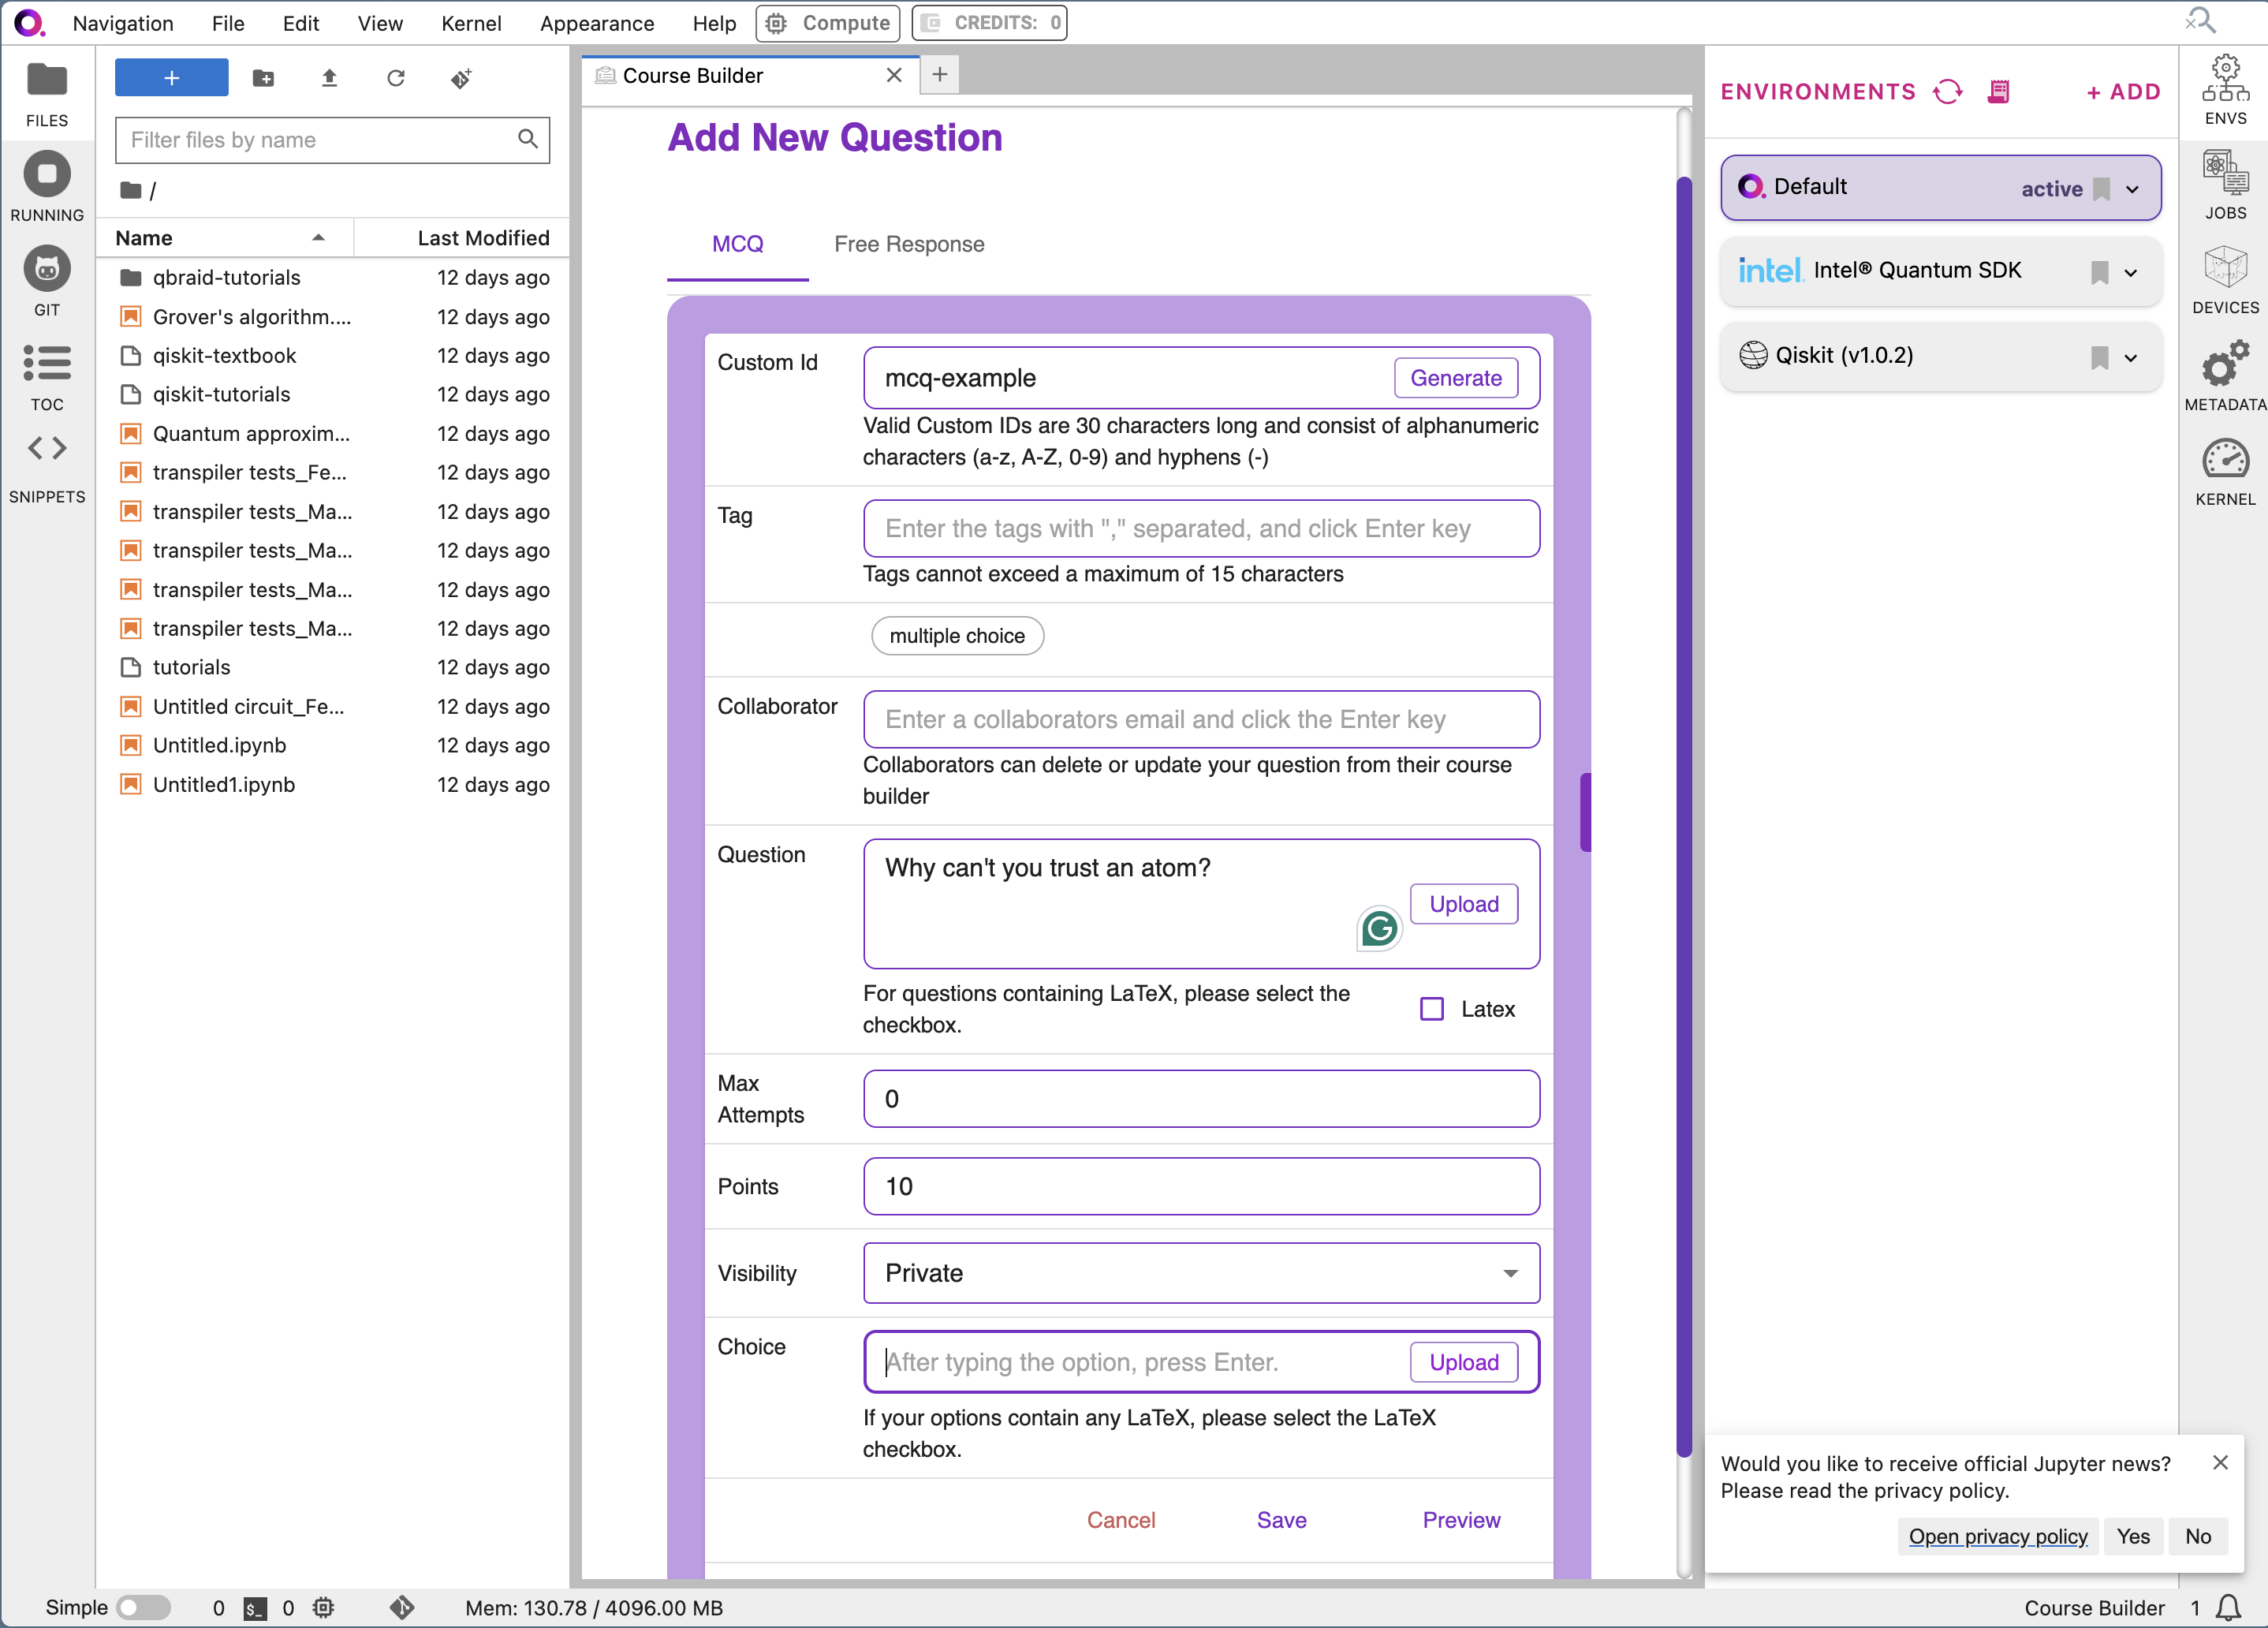Open the Visibility dropdown showing Private

(1201, 1273)
